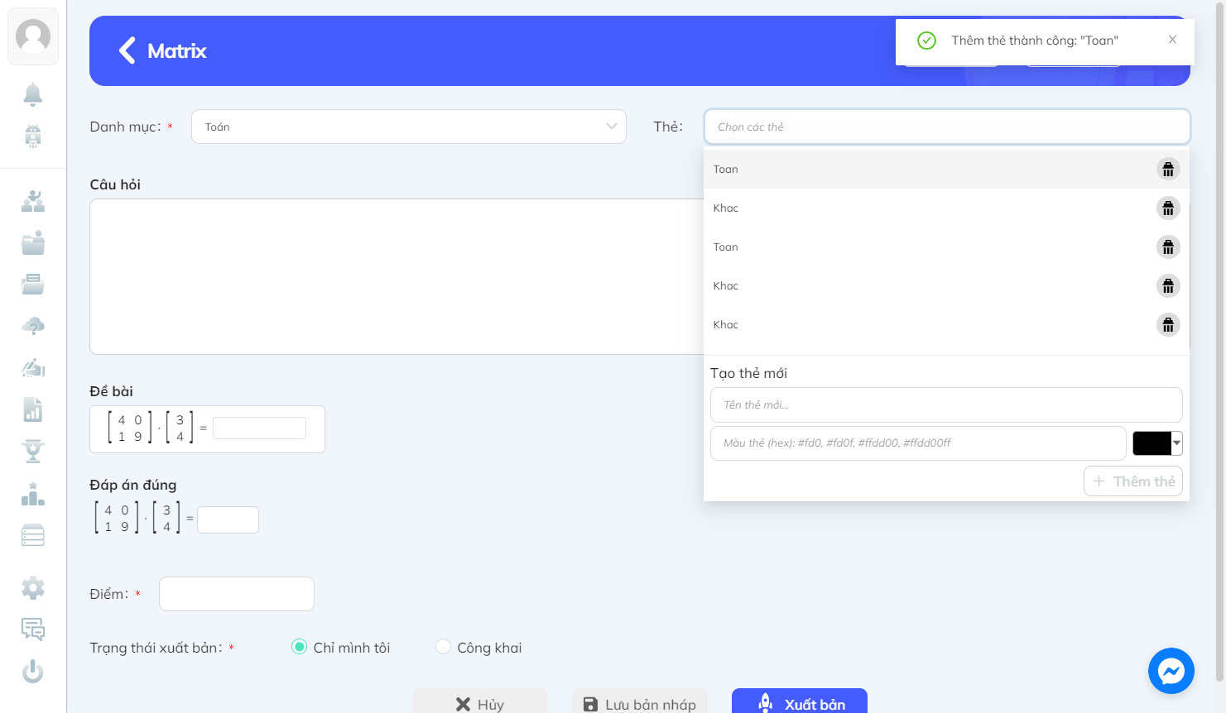Open the cloud question-mark icon in sidebar
The height and width of the screenshot is (713, 1226).
[33, 326]
